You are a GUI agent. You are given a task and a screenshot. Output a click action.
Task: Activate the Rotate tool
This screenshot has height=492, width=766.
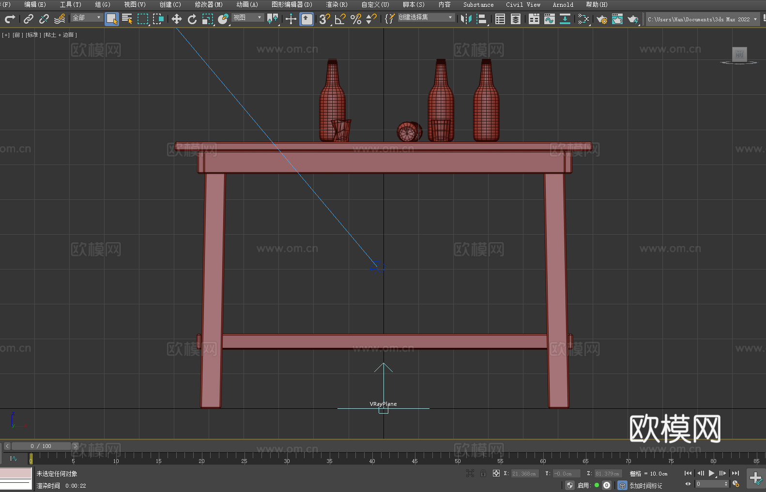pyautogui.click(x=192, y=19)
